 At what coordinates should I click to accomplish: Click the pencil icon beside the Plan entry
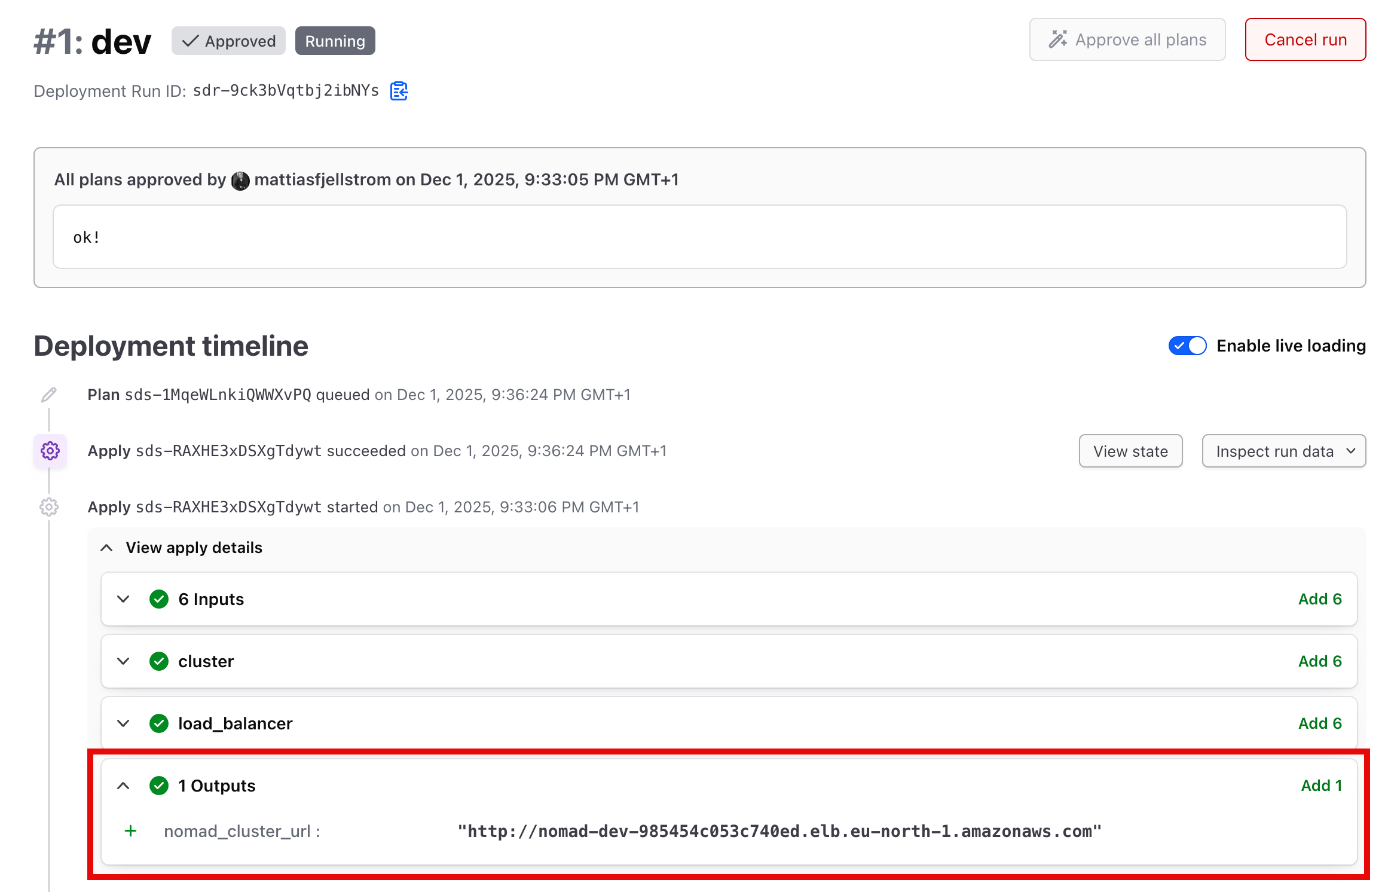(x=49, y=394)
